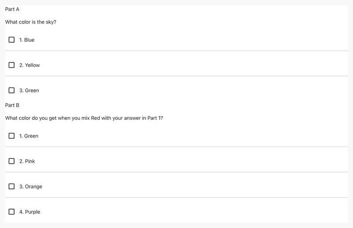The width and height of the screenshot is (353, 228).
Task: Click the '4. Purple' answer label
Action: (30, 212)
